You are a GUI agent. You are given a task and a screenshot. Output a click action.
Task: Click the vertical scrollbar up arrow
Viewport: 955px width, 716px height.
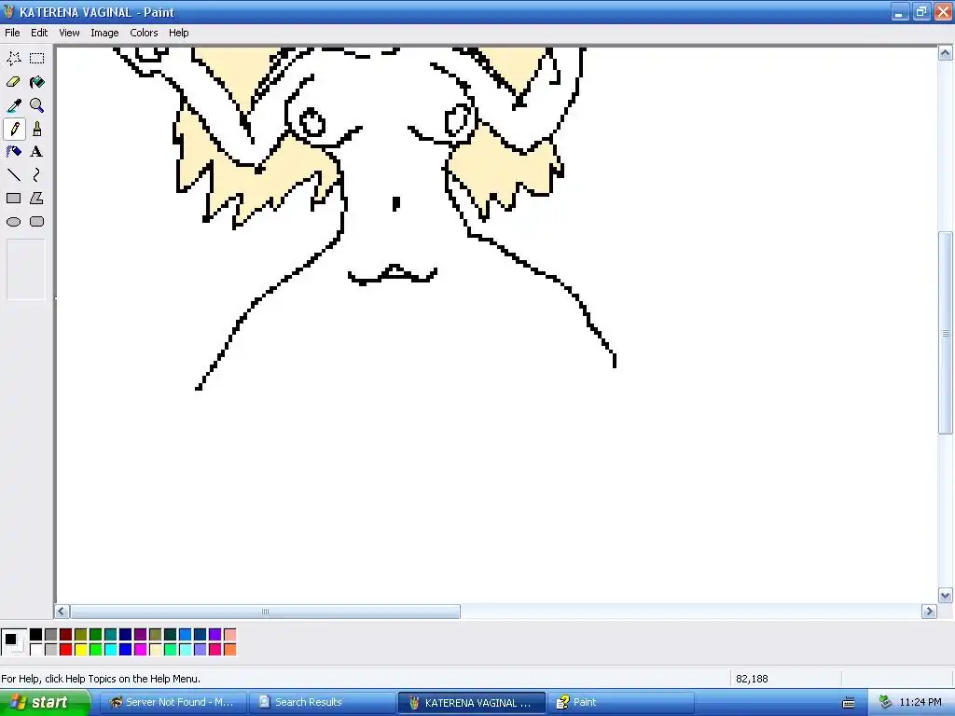coord(946,53)
